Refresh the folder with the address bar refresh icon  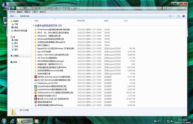(x=160, y=8)
